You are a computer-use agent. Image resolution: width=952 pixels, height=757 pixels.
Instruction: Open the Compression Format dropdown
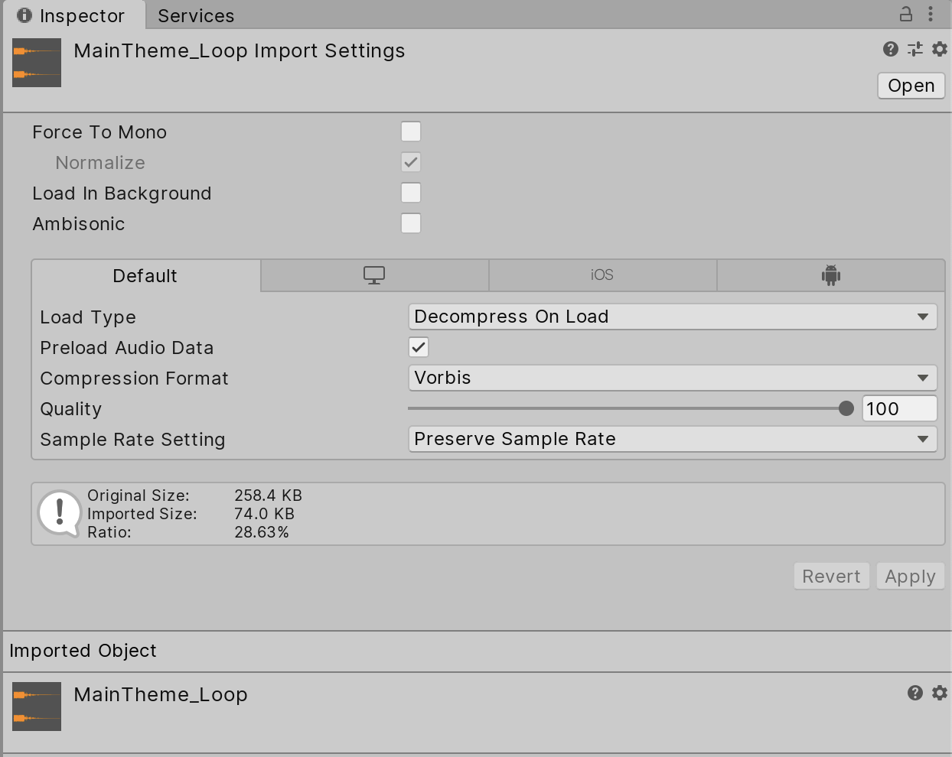[673, 378]
